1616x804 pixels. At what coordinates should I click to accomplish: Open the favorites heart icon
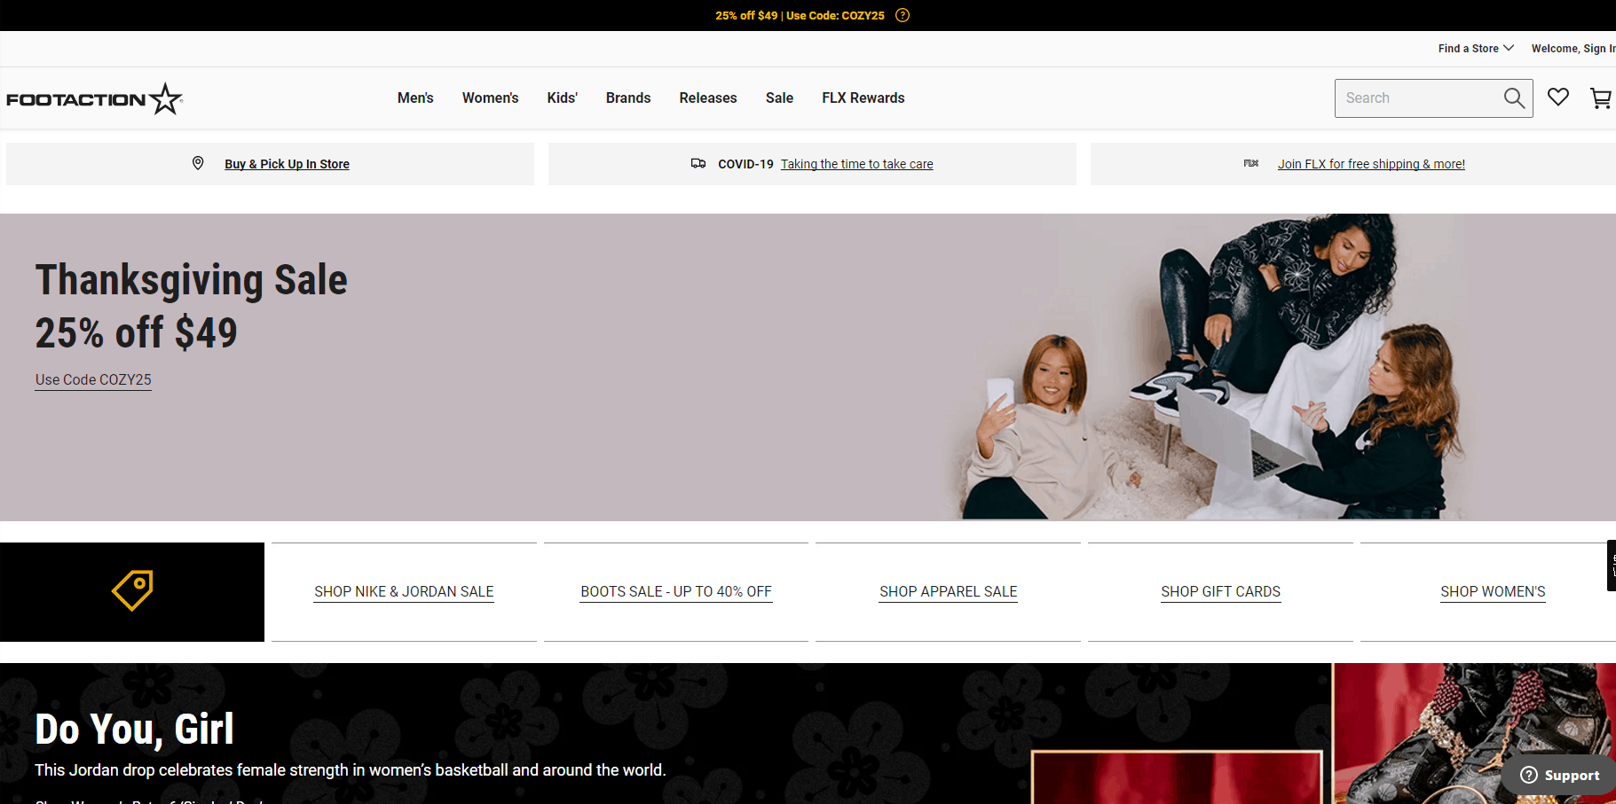(x=1558, y=98)
